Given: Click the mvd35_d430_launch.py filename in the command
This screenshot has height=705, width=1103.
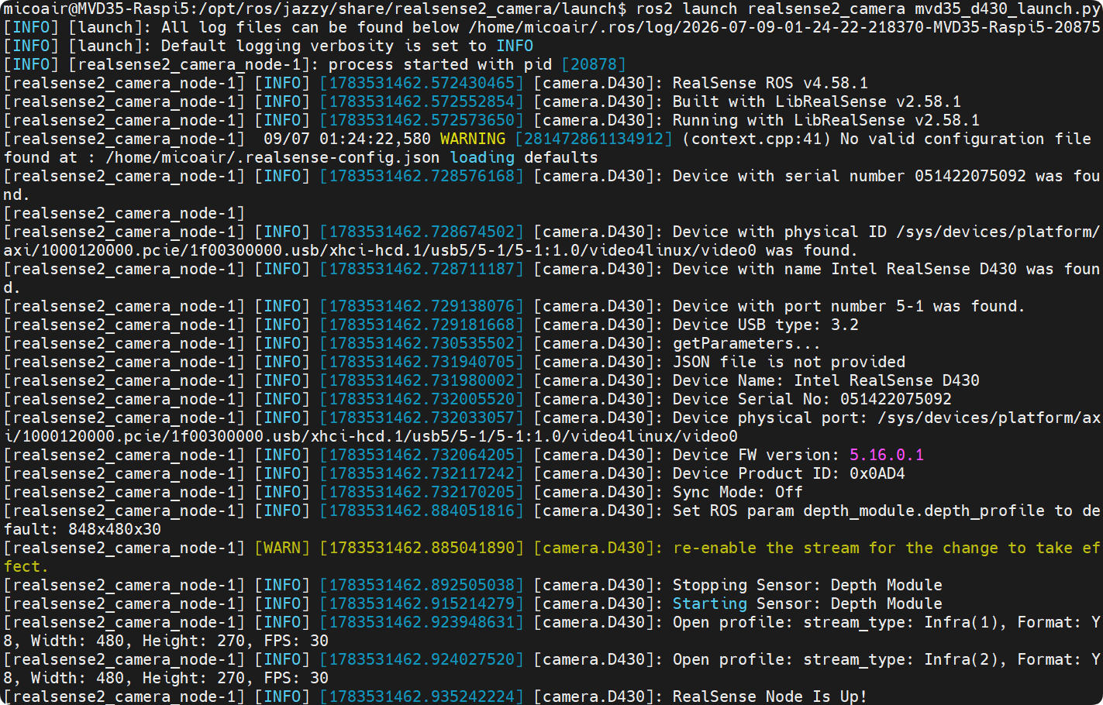Looking at the screenshot, I should (1007, 9).
